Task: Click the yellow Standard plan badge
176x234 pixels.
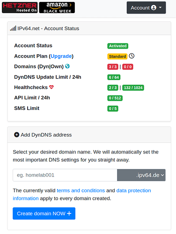Action: tap(117, 56)
